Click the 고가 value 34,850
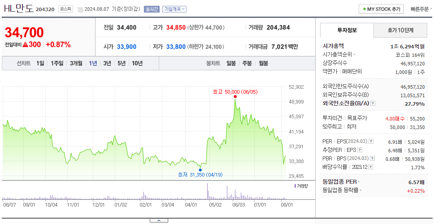434x224 pixels. click(176, 27)
